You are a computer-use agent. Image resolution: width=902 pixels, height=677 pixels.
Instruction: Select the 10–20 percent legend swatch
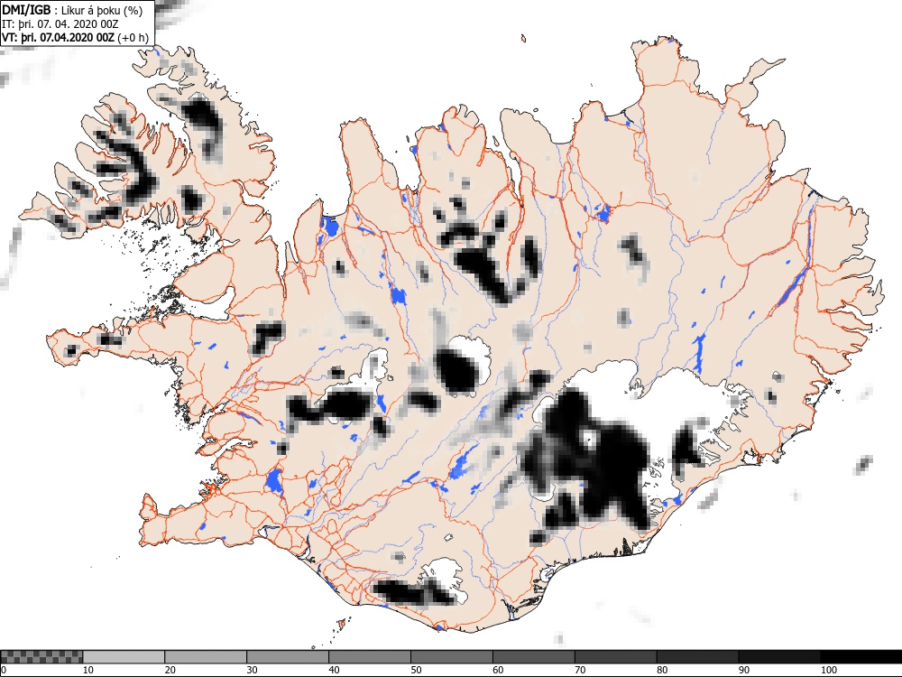tap(124, 657)
